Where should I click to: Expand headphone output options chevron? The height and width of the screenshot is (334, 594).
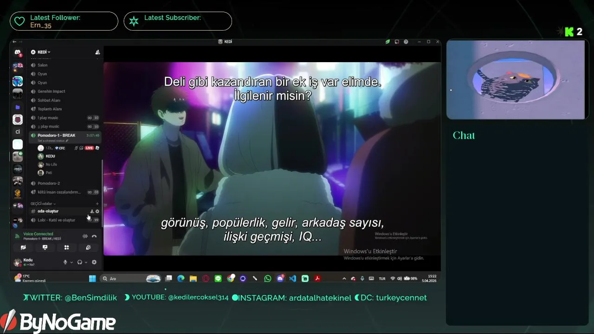click(86, 262)
